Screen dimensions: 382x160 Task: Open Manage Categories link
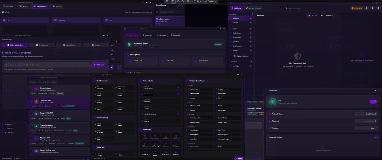241,56
